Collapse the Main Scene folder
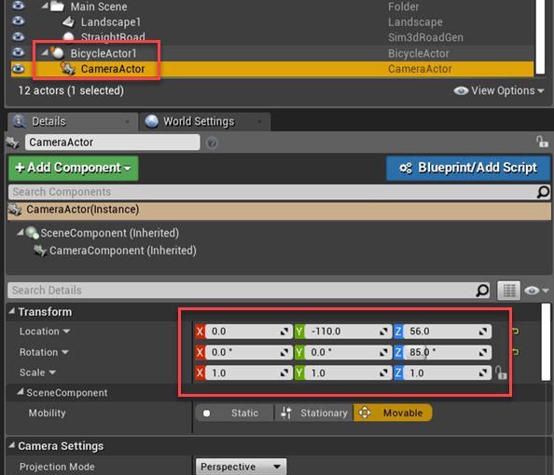The image size is (554, 475). point(45,6)
